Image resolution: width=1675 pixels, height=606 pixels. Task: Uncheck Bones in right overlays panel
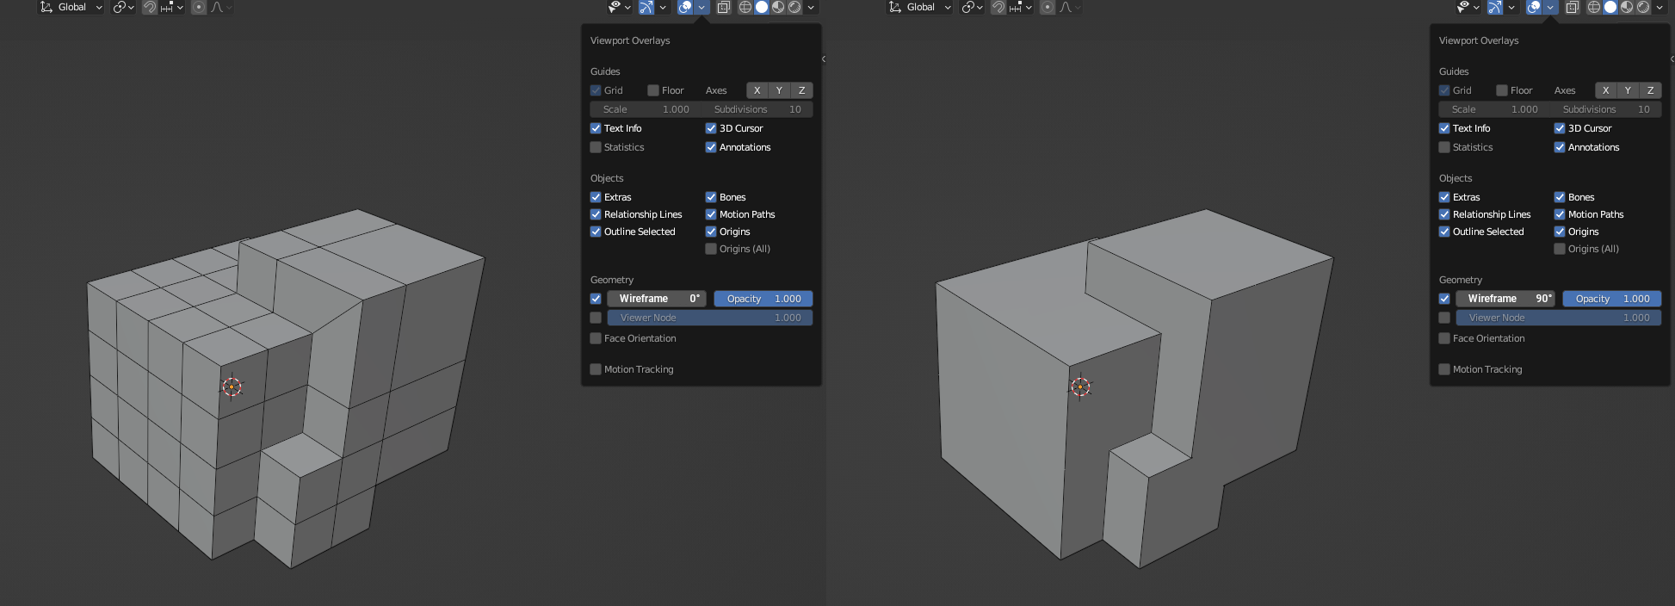coord(1560,197)
